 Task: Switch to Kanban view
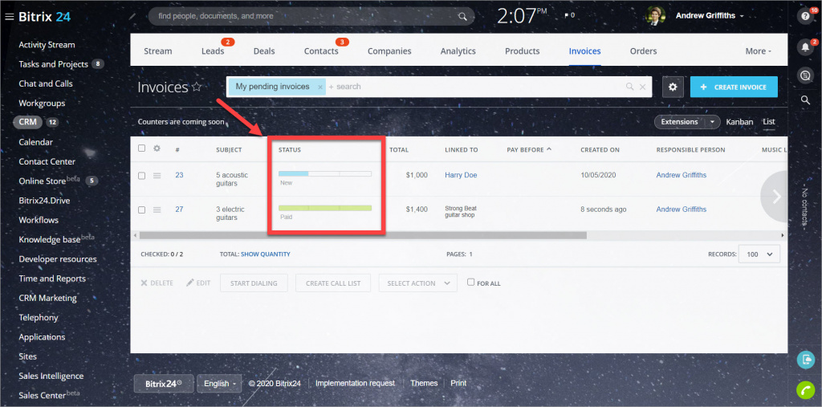tap(739, 122)
